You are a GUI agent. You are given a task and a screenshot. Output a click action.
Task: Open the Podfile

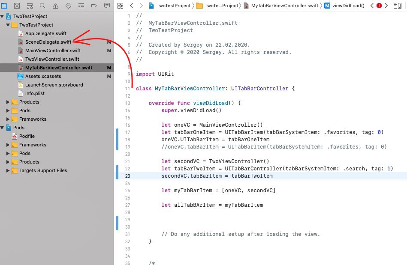27,136
